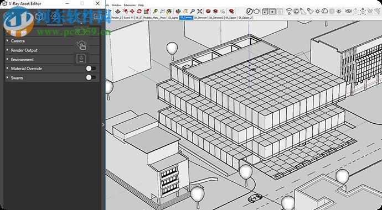Switch to the 04_Denoiser scene tab
The image size is (382, 210).
coord(200,18)
